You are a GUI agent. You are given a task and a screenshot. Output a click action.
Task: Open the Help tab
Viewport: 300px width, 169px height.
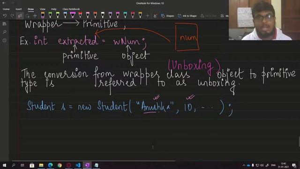(53, 9)
